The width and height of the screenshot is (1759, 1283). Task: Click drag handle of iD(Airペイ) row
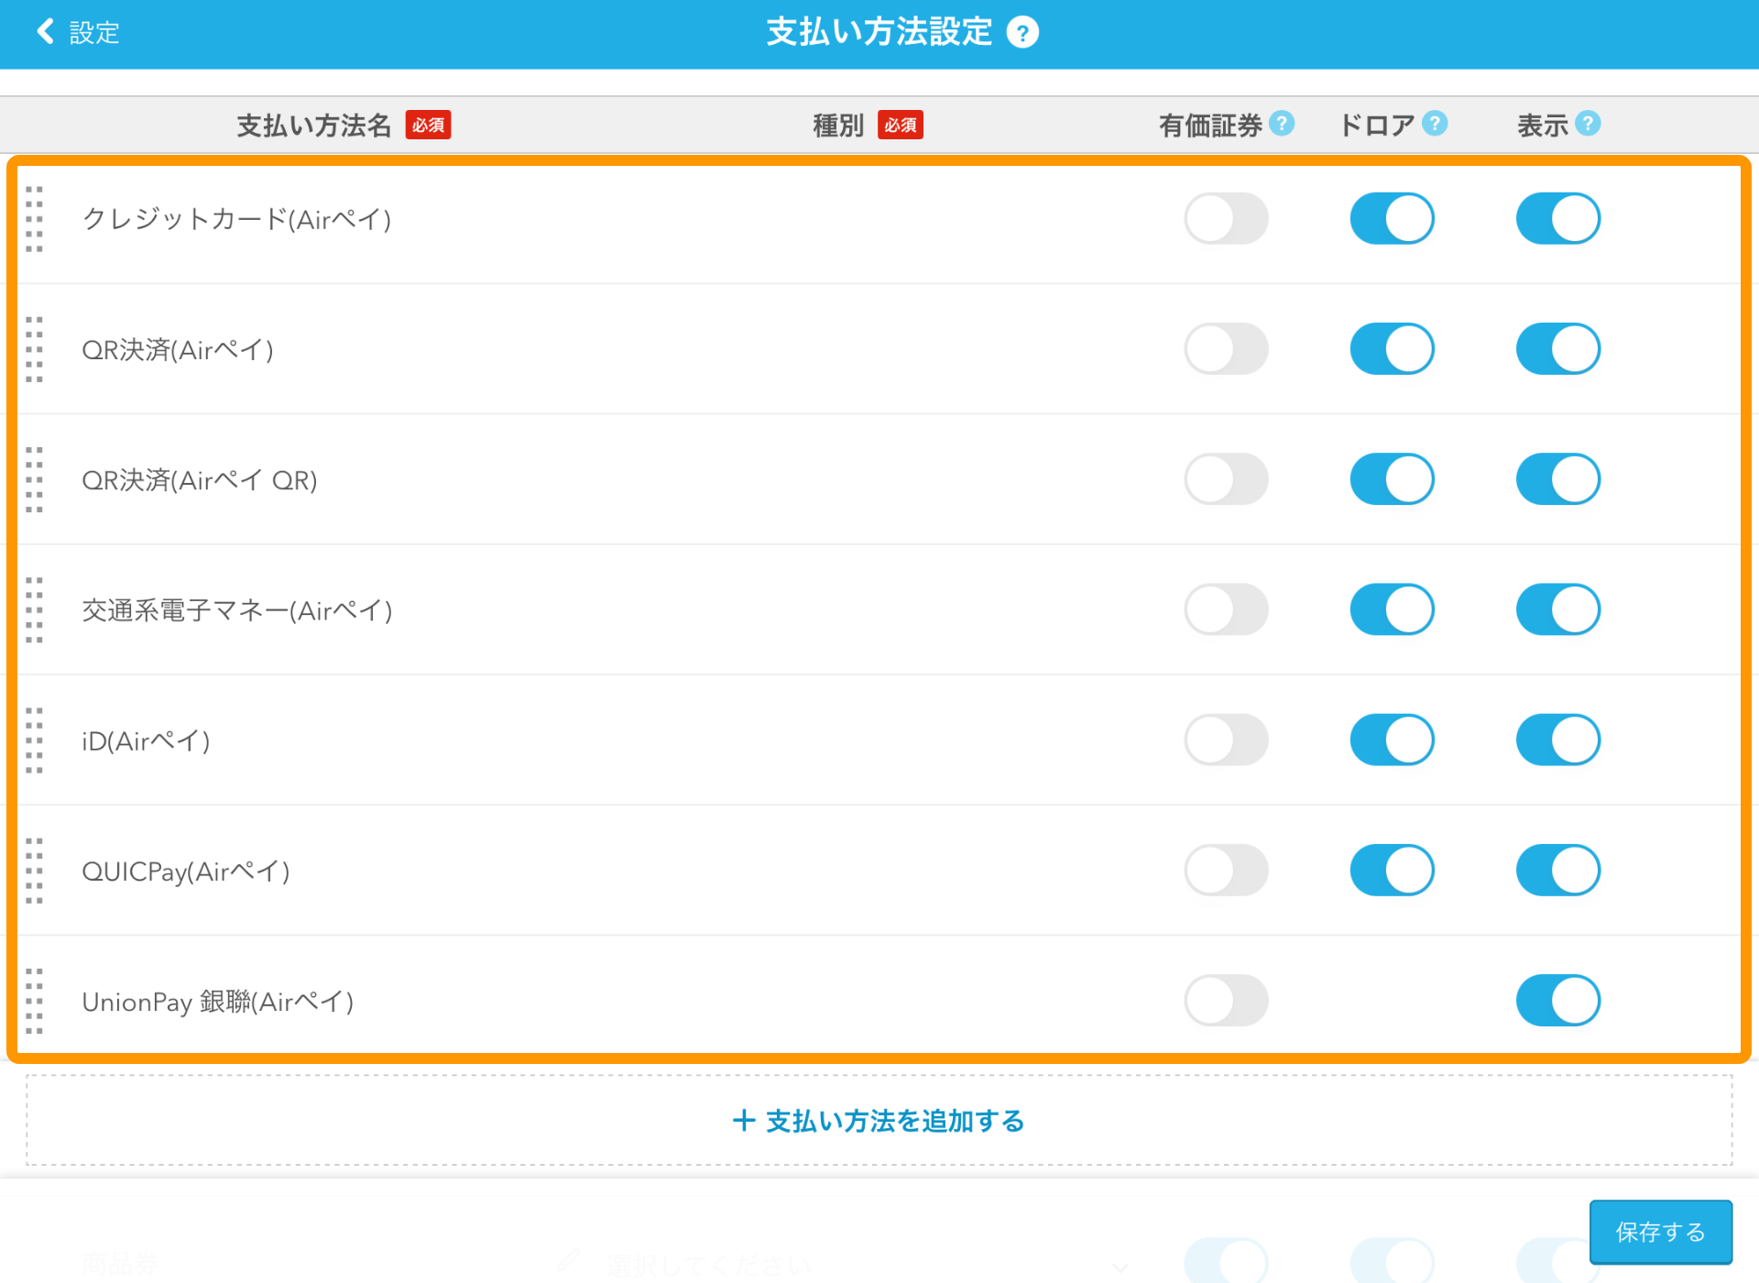pyautogui.click(x=35, y=740)
